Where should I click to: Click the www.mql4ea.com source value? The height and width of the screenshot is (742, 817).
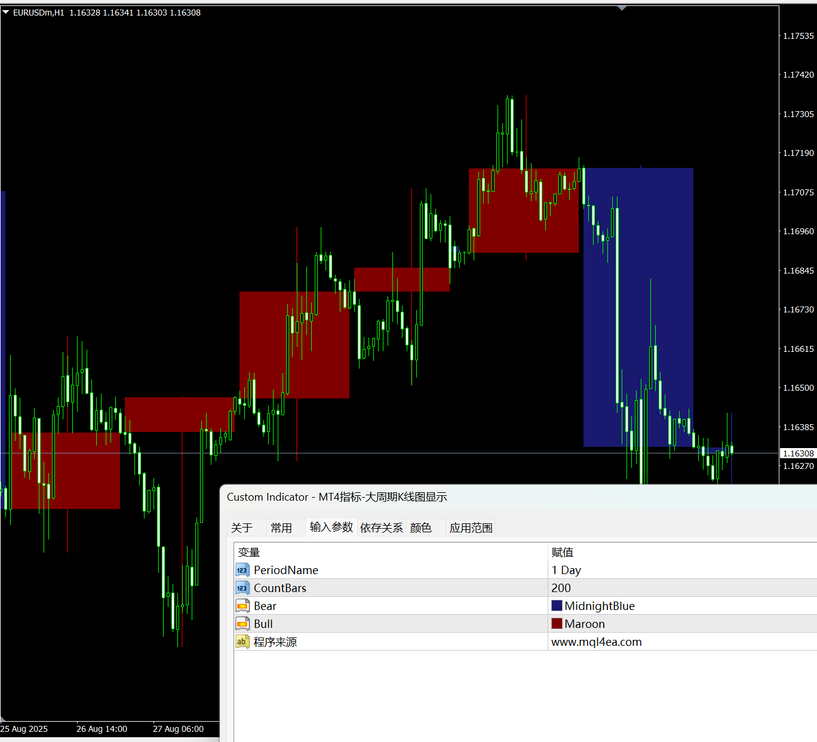[x=597, y=642]
